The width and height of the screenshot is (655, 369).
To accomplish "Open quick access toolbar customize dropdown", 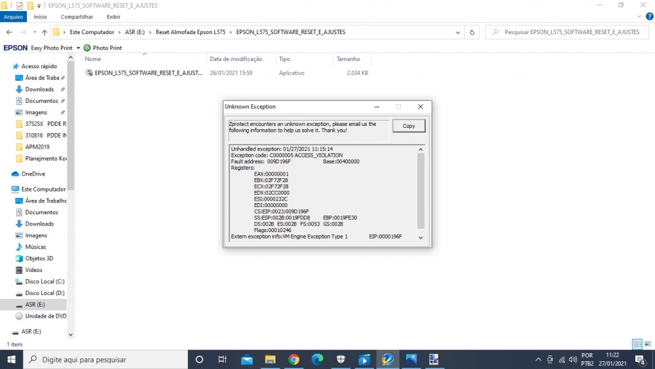I will pos(39,6).
